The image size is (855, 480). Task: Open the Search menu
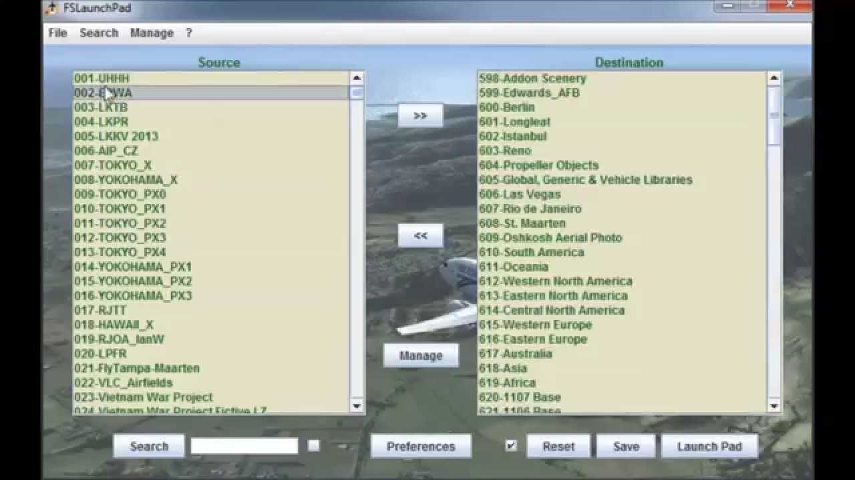tap(98, 33)
